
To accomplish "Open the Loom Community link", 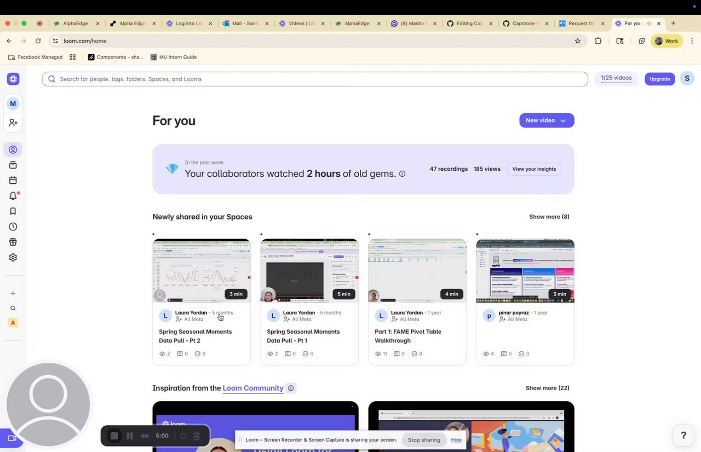I will click(253, 388).
